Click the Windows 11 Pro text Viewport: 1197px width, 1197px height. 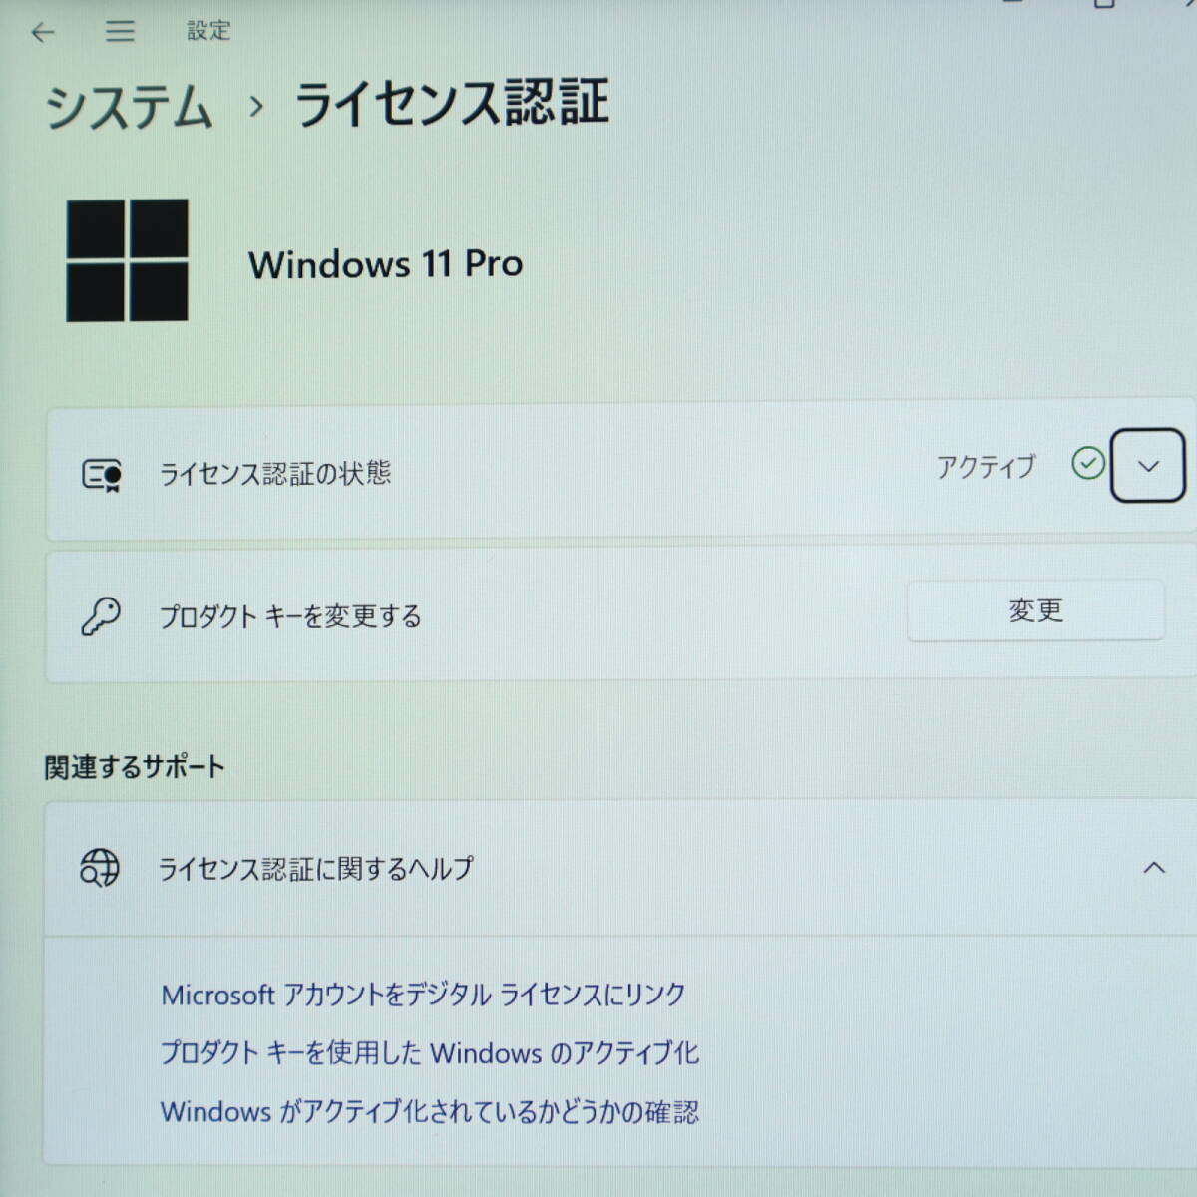(386, 264)
